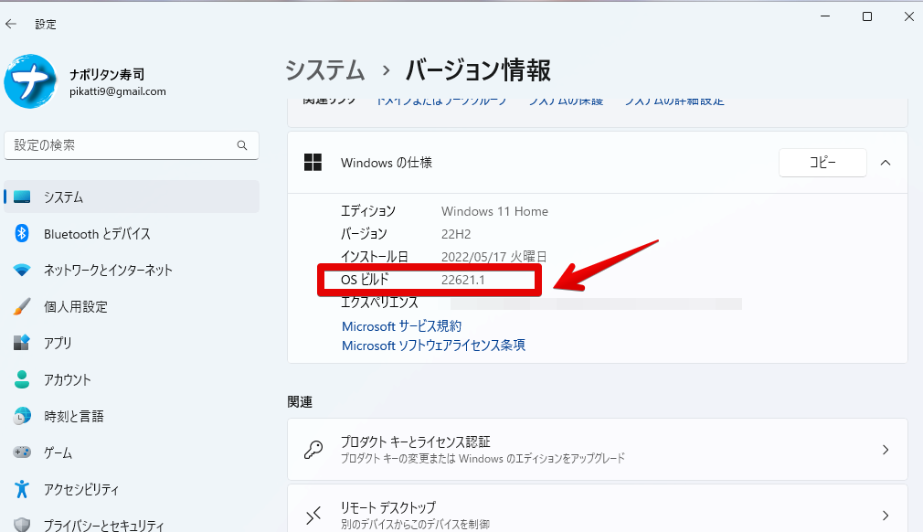
Task: Open リモート デスクトップ settings
Action: click(x=598, y=508)
